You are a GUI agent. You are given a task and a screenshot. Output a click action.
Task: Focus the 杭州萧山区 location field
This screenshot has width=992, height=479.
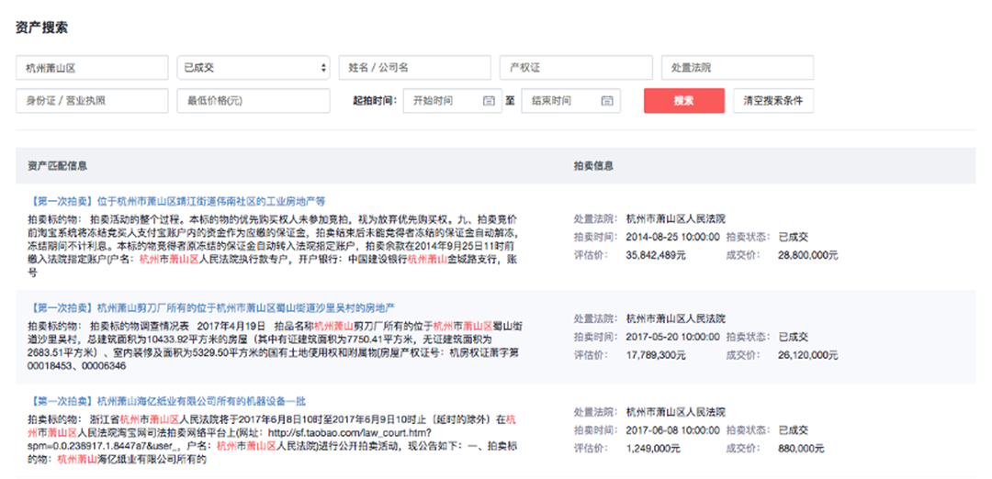point(92,68)
